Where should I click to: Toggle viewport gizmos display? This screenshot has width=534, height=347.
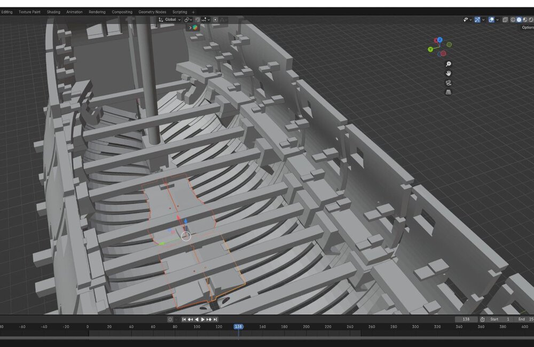tap(477, 20)
